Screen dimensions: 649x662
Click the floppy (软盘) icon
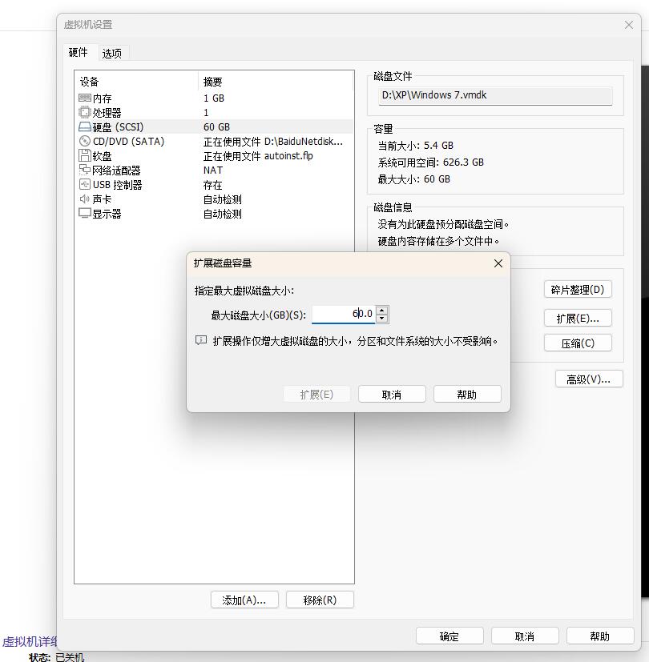click(x=84, y=155)
